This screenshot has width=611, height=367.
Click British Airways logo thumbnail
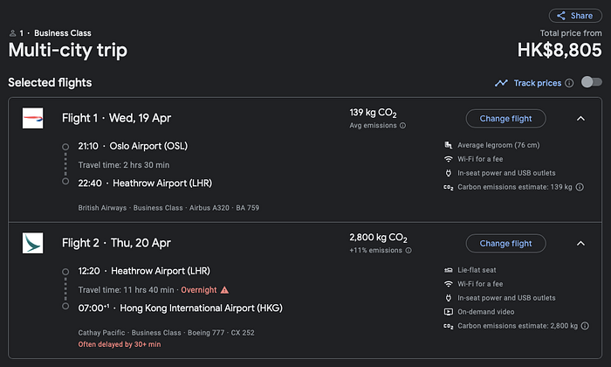33,118
